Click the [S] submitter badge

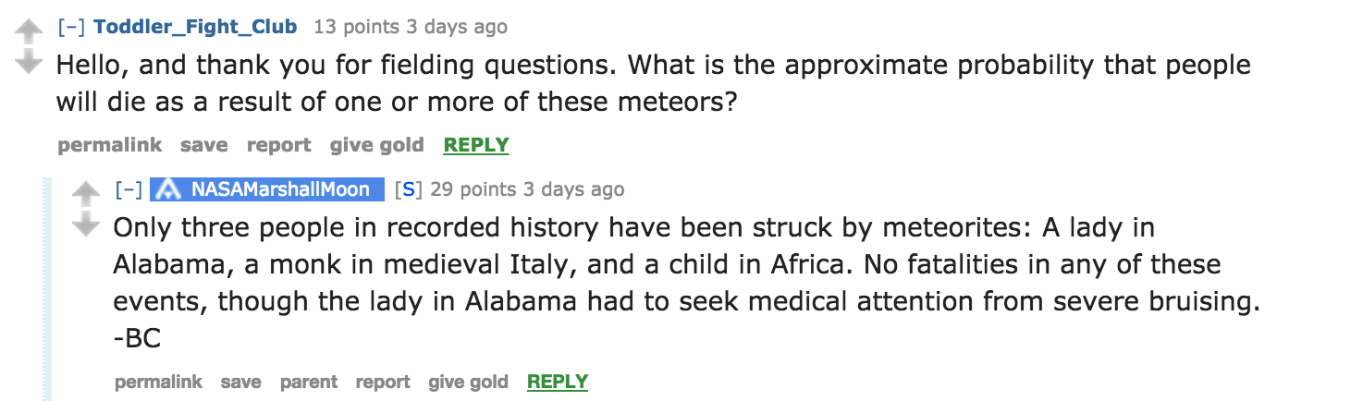coord(408,189)
